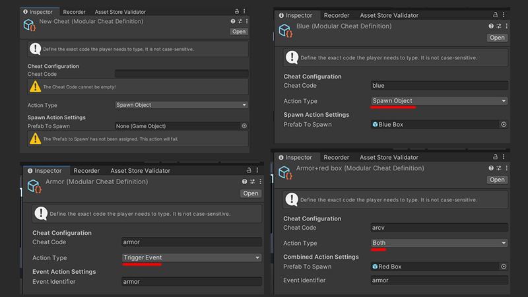Viewport: 528px width, 297px height.
Task: Open Action Type dropdown in New Cheat inspector
Action: 181,105
